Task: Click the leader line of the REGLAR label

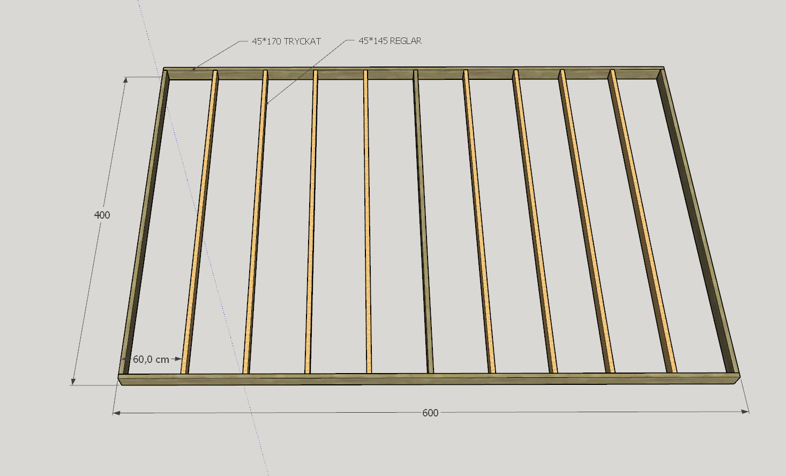Action: click(305, 71)
